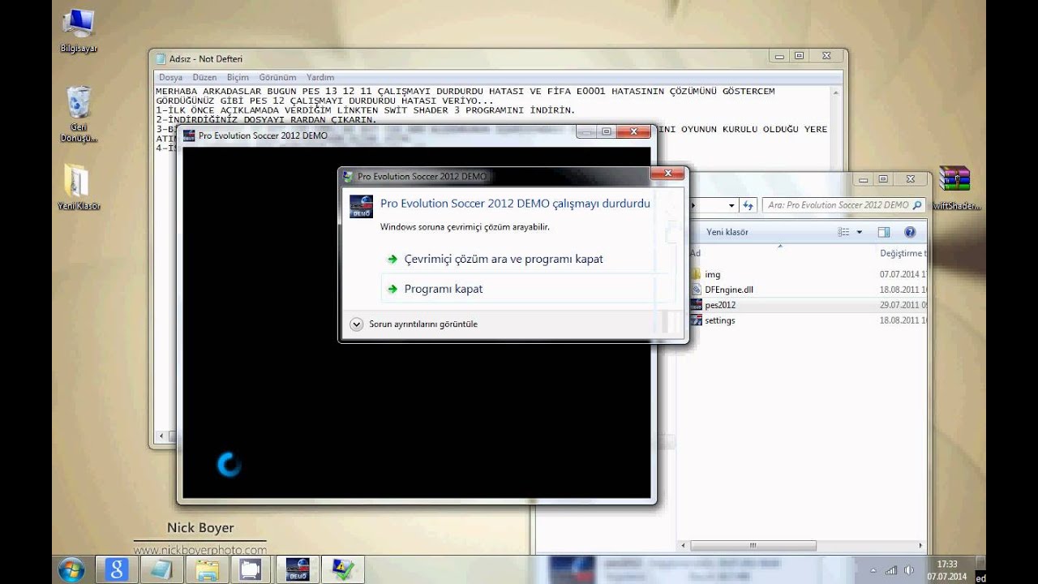The width and height of the screenshot is (1038, 584).
Task: Show hidden system tray icons arrow
Action: (874, 570)
